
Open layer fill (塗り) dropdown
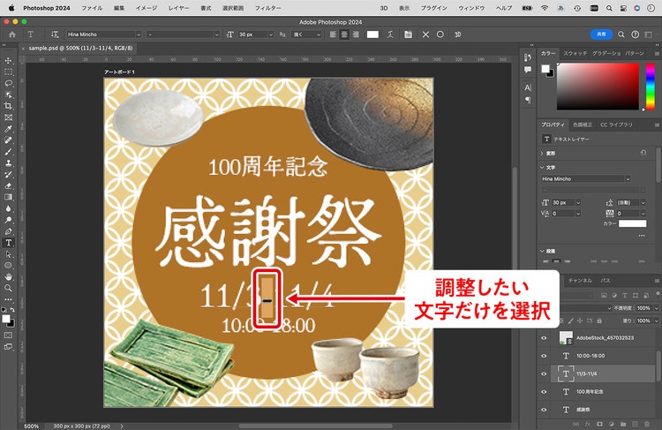pyautogui.click(x=656, y=321)
